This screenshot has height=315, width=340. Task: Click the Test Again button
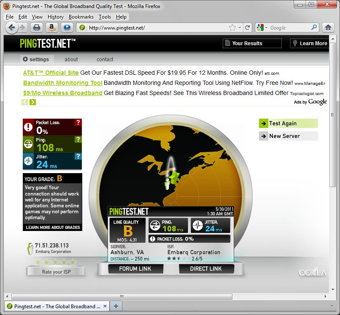coord(288,123)
